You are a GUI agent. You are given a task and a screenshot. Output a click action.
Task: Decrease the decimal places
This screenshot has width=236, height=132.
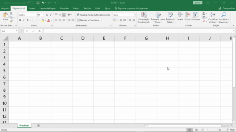[134, 20]
